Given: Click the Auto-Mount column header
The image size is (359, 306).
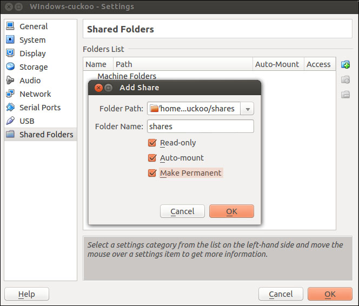Looking at the screenshot, I should [278, 64].
